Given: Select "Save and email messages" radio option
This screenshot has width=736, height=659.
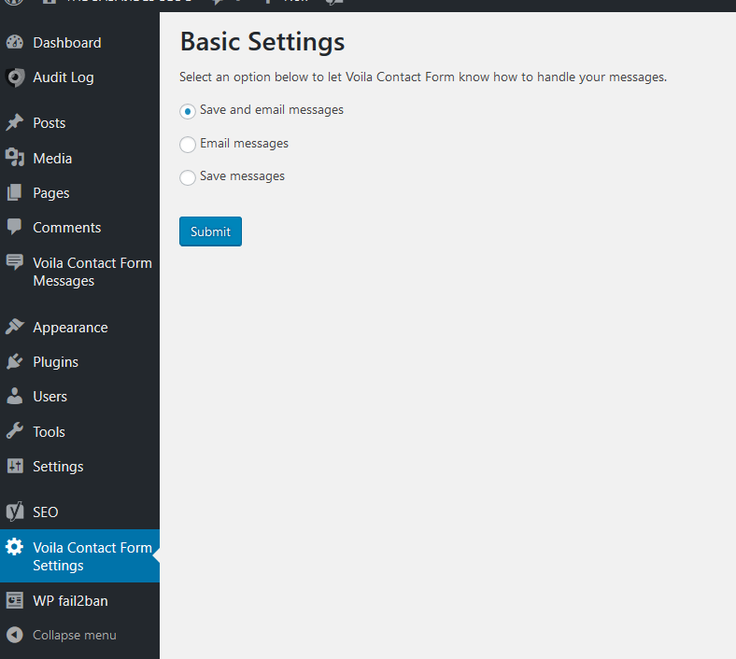Looking at the screenshot, I should coord(188,111).
